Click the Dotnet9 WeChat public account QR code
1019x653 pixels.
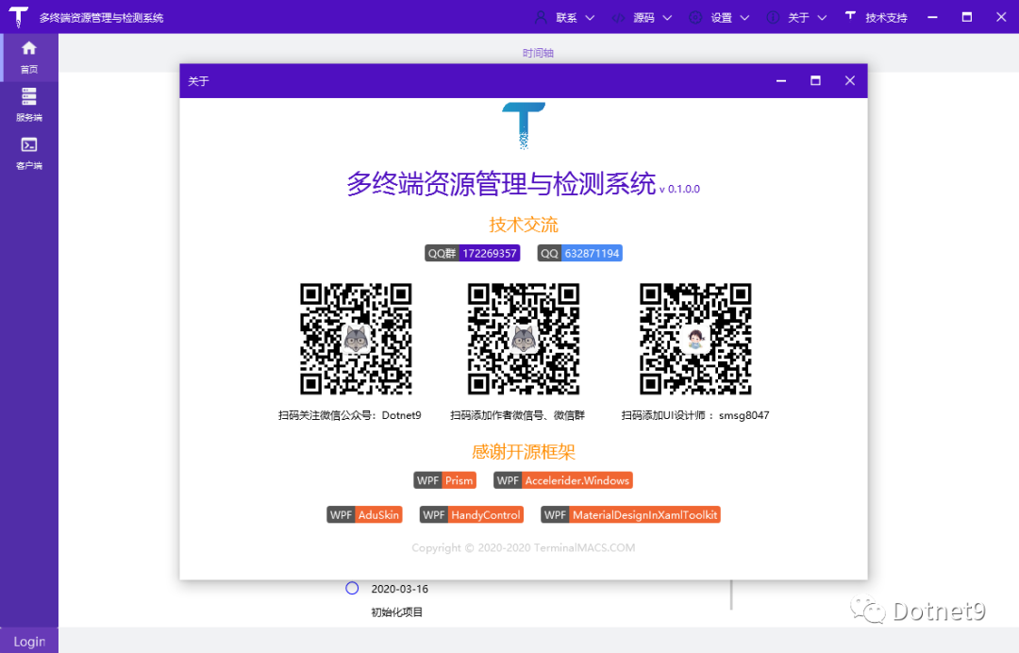point(356,339)
